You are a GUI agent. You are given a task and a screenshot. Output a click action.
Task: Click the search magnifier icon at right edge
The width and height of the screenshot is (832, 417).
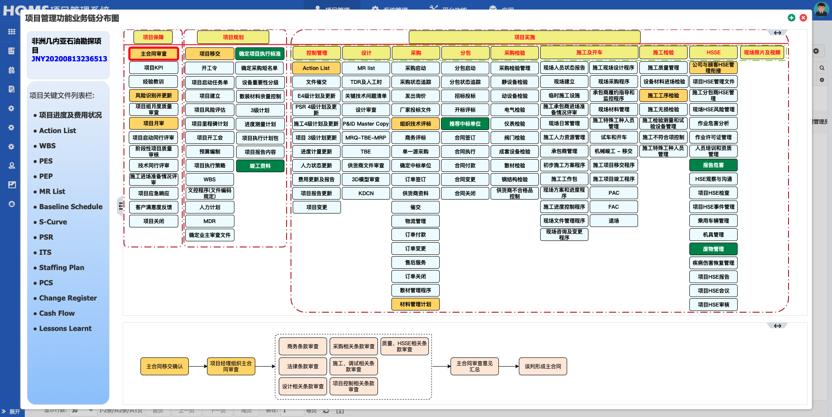pos(822,68)
